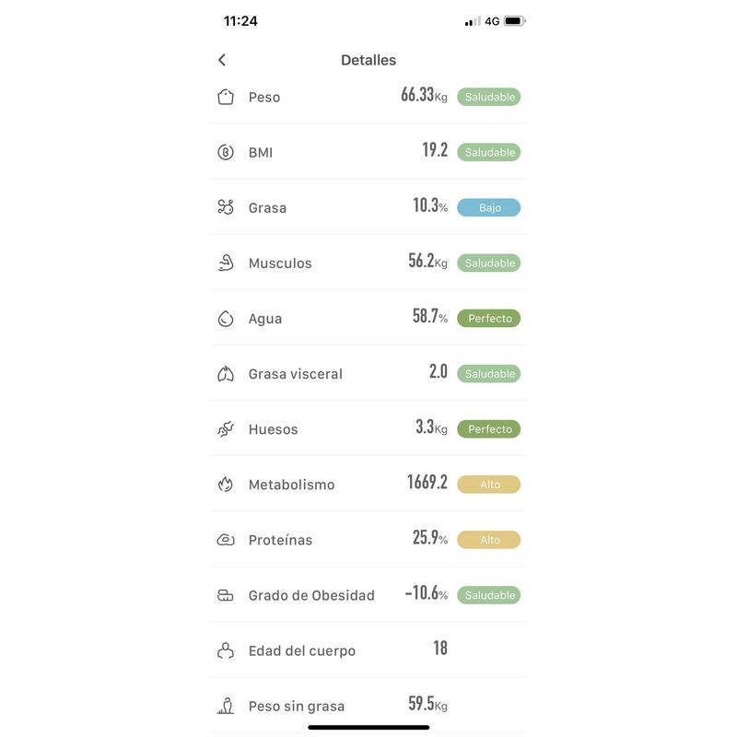Tap the Grasa fat icon

click(226, 207)
